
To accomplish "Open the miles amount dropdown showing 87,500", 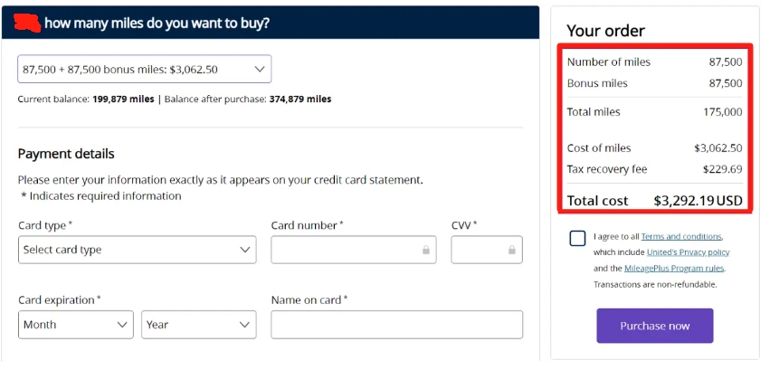I will tap(145, 69).
